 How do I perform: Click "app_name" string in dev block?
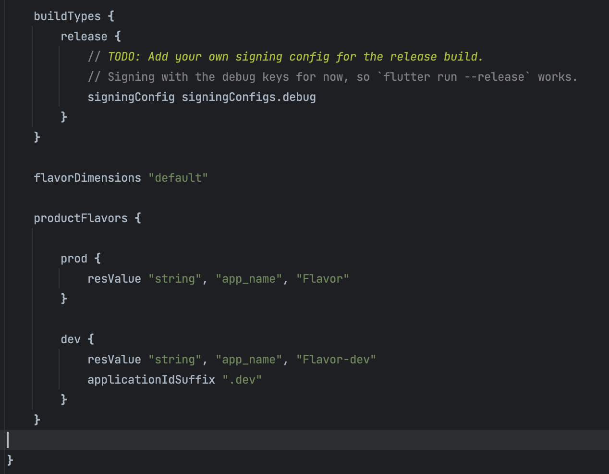point(249,360)
